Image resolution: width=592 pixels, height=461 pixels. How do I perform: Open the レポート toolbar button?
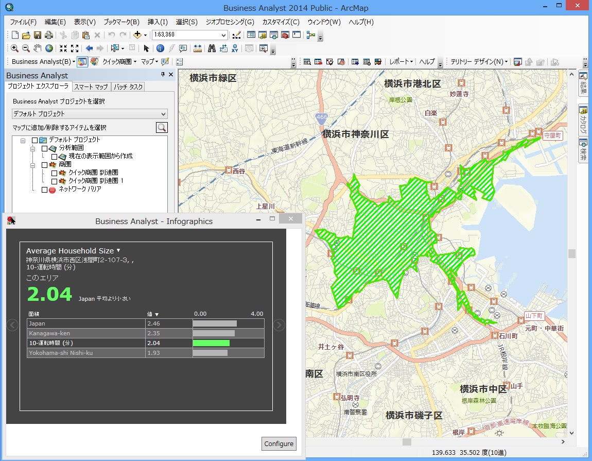(401, 62)
